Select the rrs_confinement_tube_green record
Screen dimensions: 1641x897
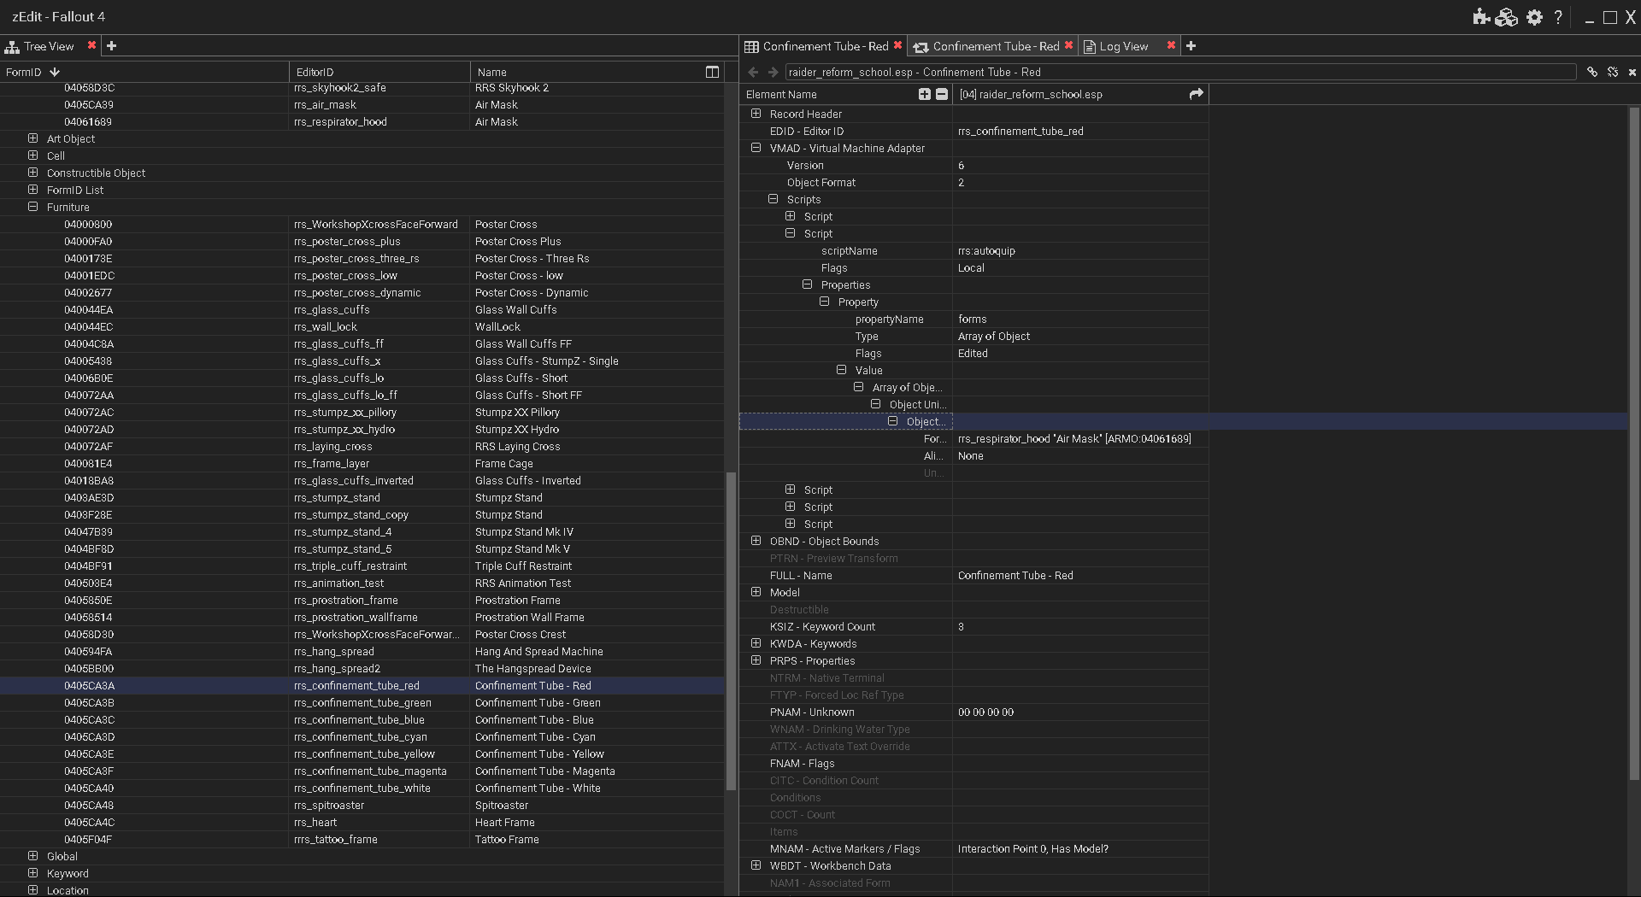(362, 703)
